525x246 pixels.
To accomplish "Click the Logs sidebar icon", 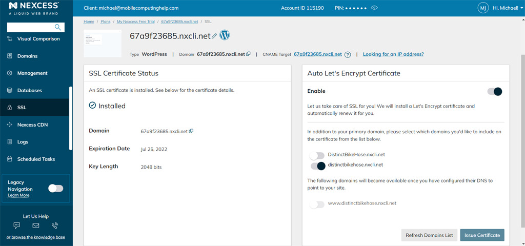I will click(x=10, y=142).
